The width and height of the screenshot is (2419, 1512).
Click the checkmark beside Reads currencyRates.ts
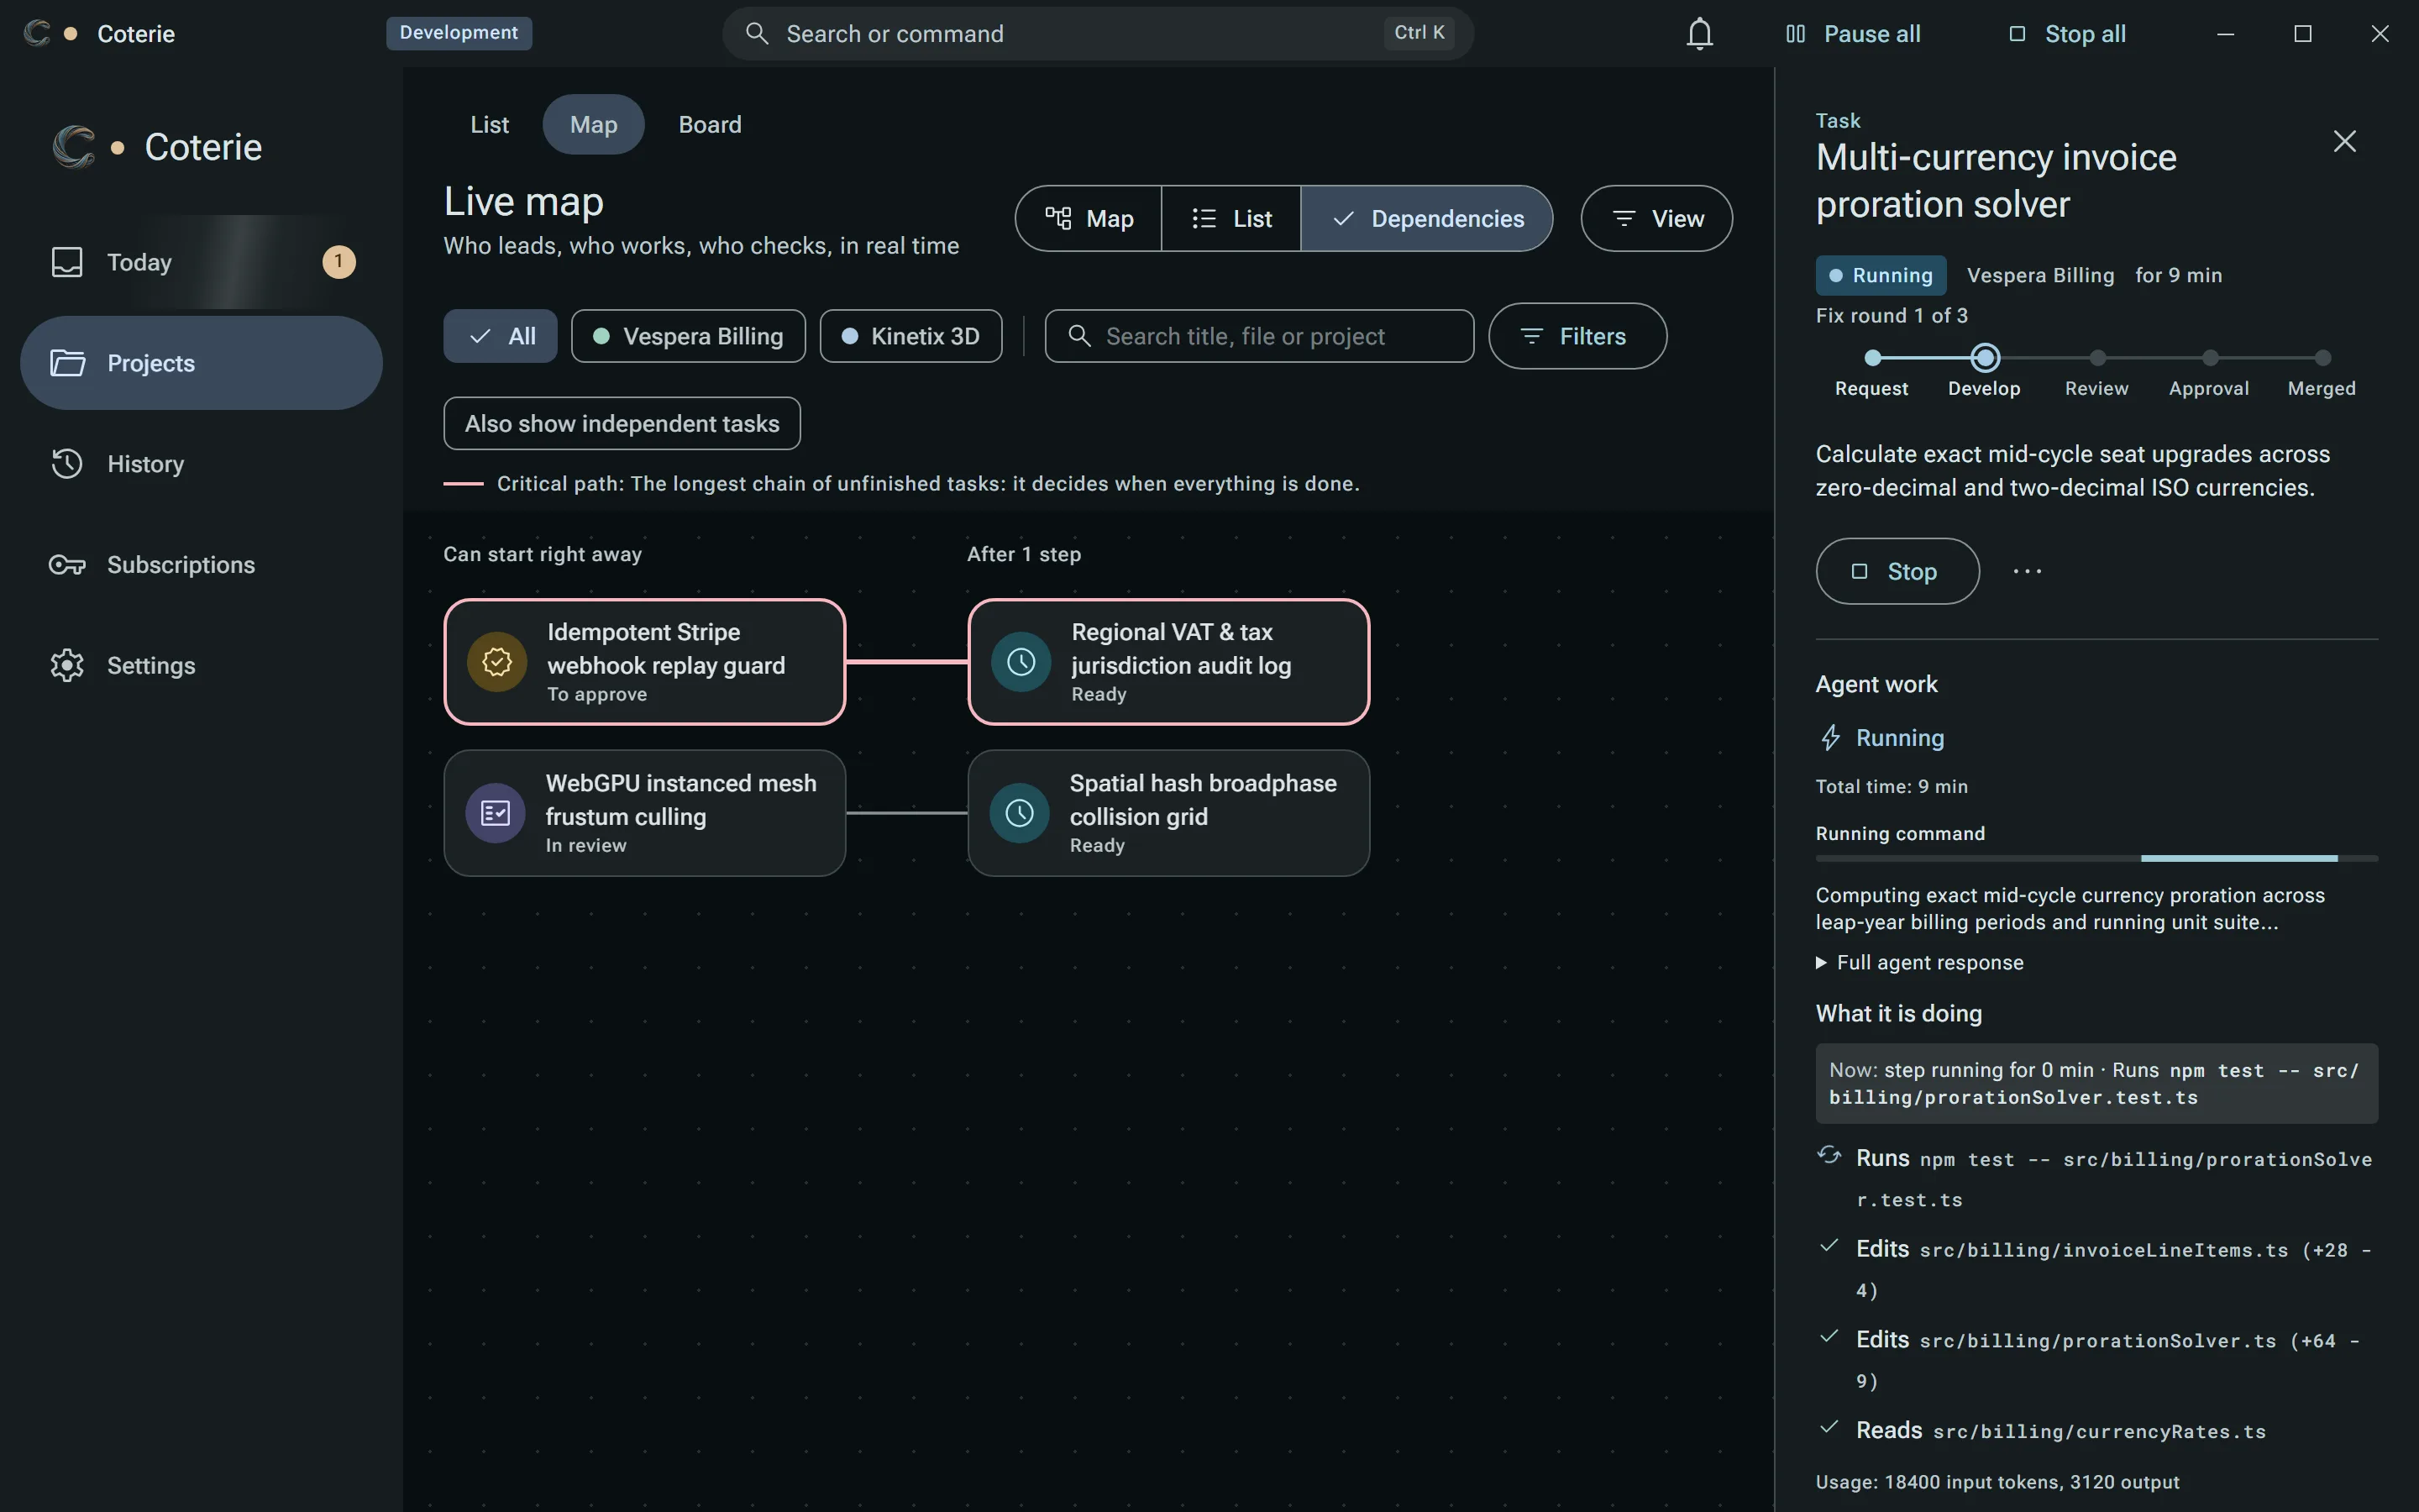[1829, 1427]
